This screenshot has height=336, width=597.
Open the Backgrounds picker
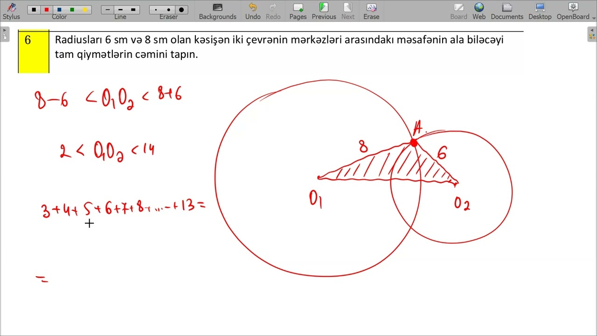pyautogui.click(x=217, y=11)
